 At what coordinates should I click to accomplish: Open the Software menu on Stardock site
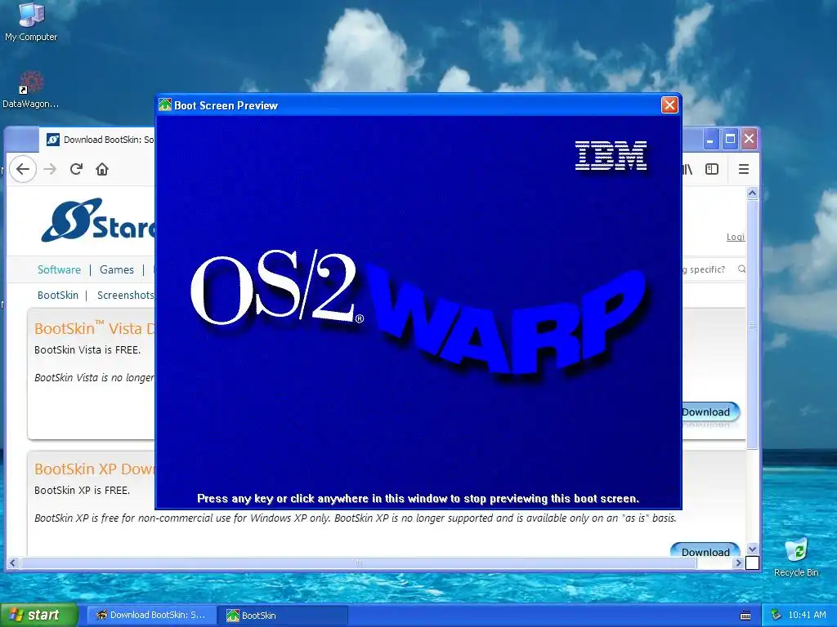[x=59, y=269]
